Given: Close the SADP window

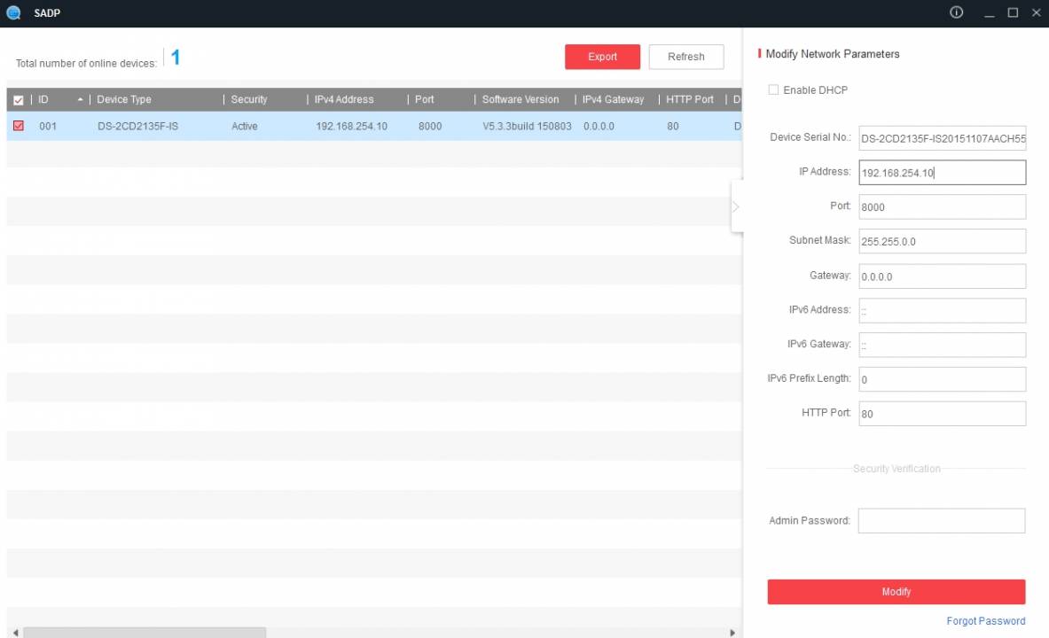Looking at the screenshot, I should 1036,12.
